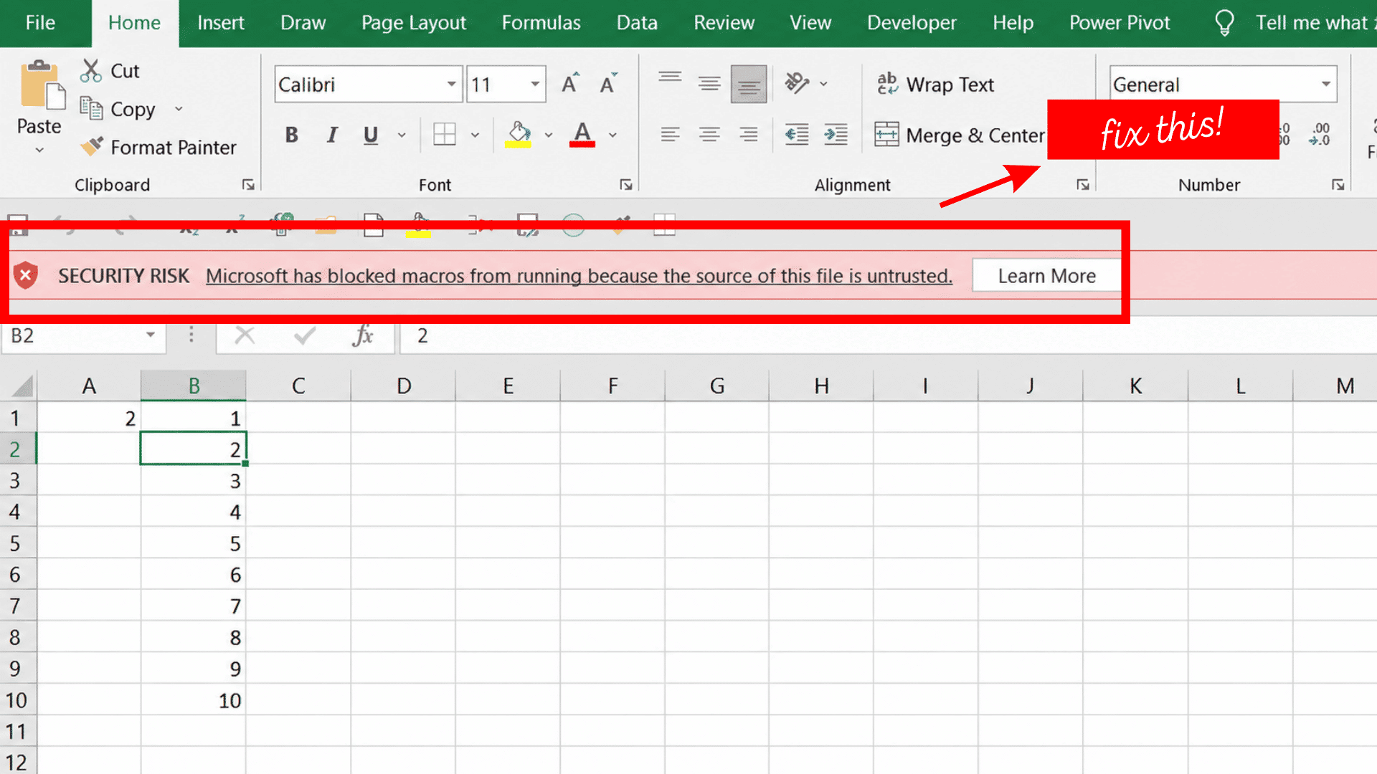Select column D header
This screenshot has height=774, width=1377.
point(404,386)
